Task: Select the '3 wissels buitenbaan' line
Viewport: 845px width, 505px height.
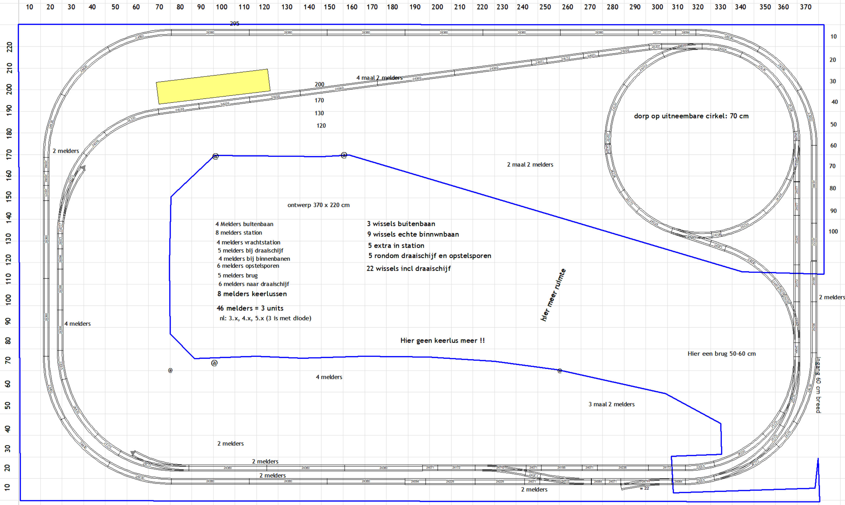Action: 401,224
